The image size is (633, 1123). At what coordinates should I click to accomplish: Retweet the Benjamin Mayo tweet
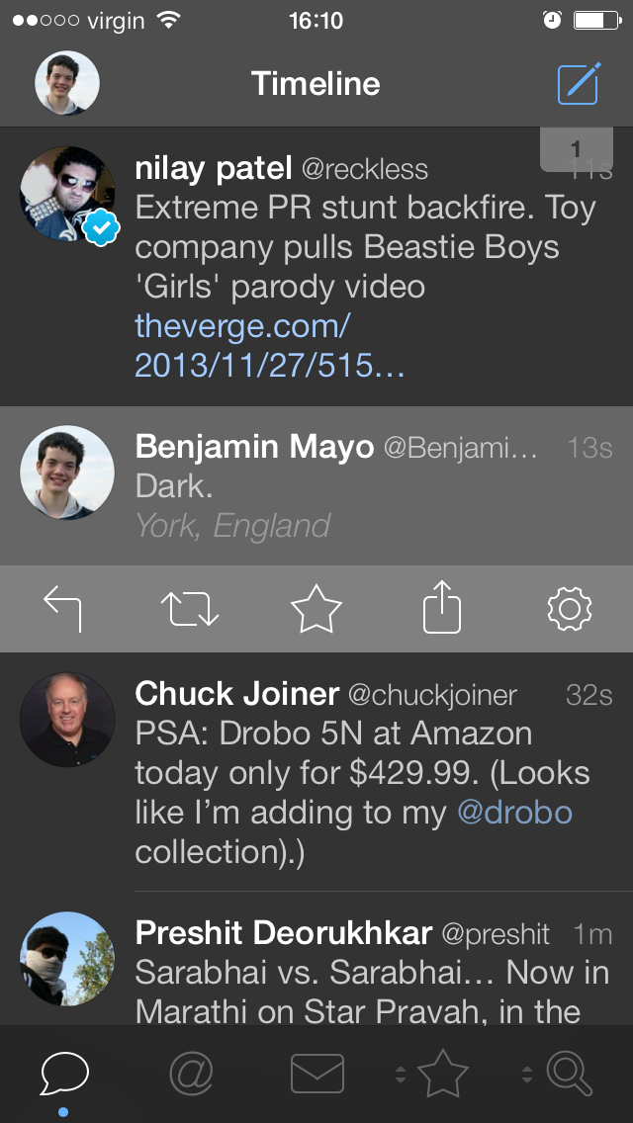point(189,609)
